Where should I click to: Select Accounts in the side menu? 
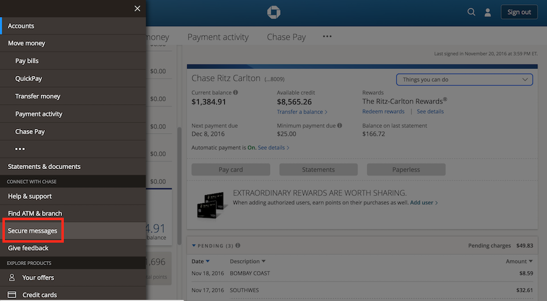(73, 26)
